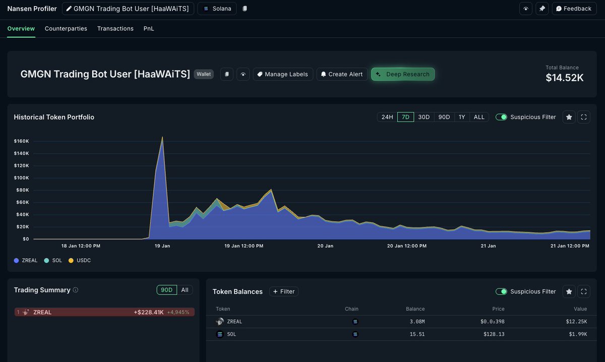
Task: Copy address icon beside Wallet badge
Action: [227, 74]
